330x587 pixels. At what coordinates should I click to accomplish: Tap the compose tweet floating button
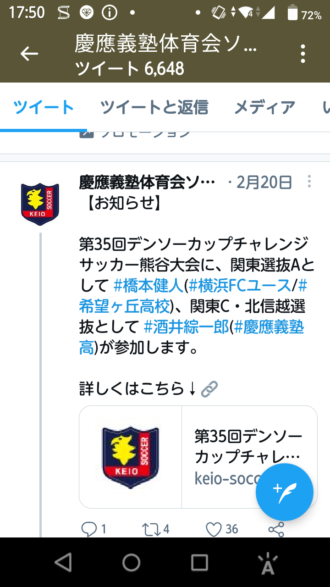coord(285,492)
